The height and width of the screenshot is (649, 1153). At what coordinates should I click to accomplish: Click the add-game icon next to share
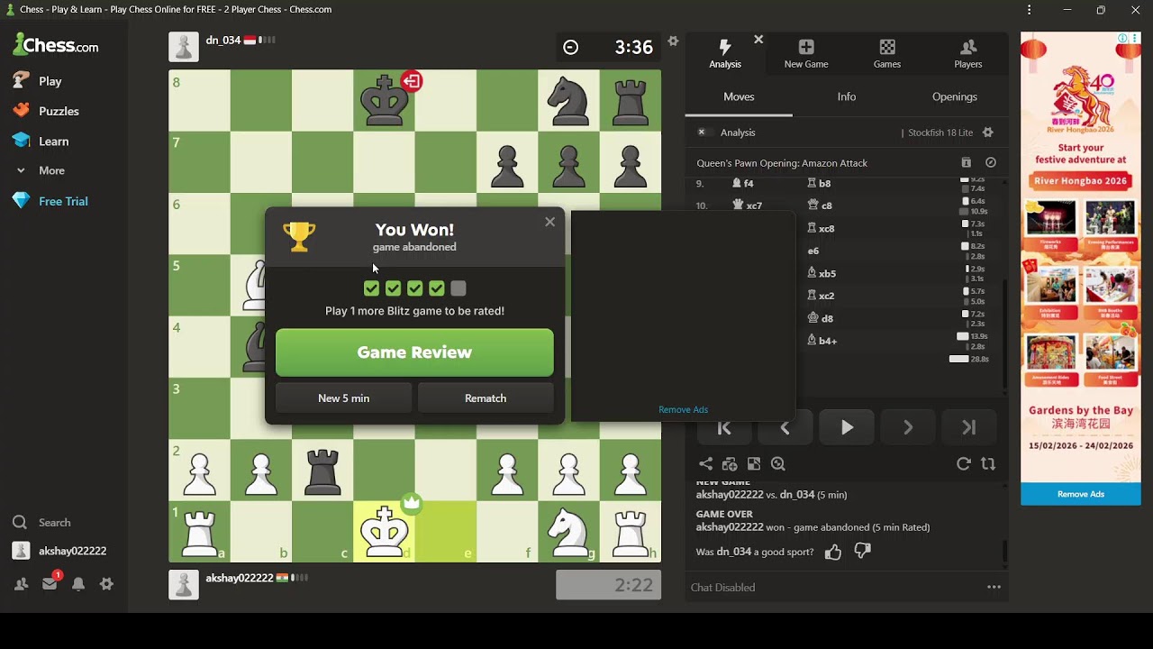tap(730, 464)
